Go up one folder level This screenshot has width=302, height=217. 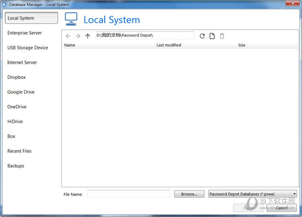88,36
